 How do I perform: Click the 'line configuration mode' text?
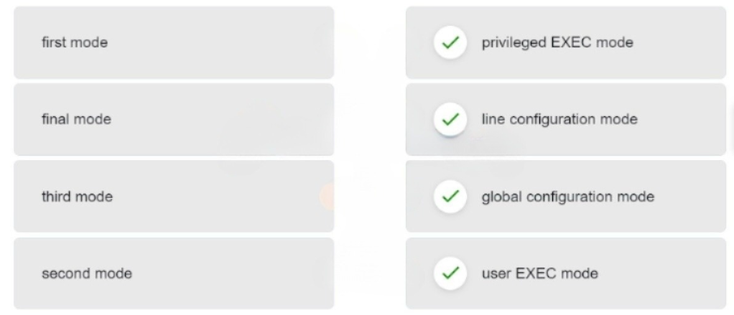pos(559,120)
